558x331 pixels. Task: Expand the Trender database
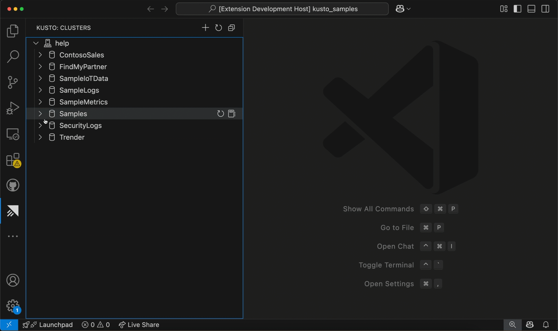(x=40, y=137)
